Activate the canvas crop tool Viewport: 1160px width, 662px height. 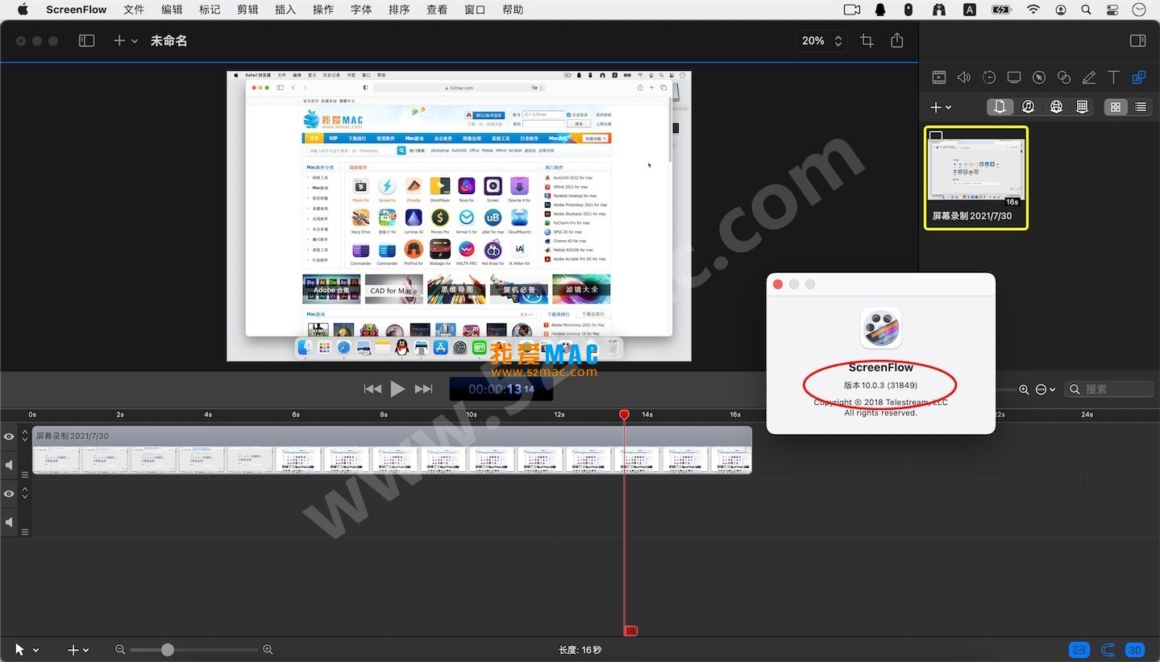pyautogui.click(x=867, y=40)
